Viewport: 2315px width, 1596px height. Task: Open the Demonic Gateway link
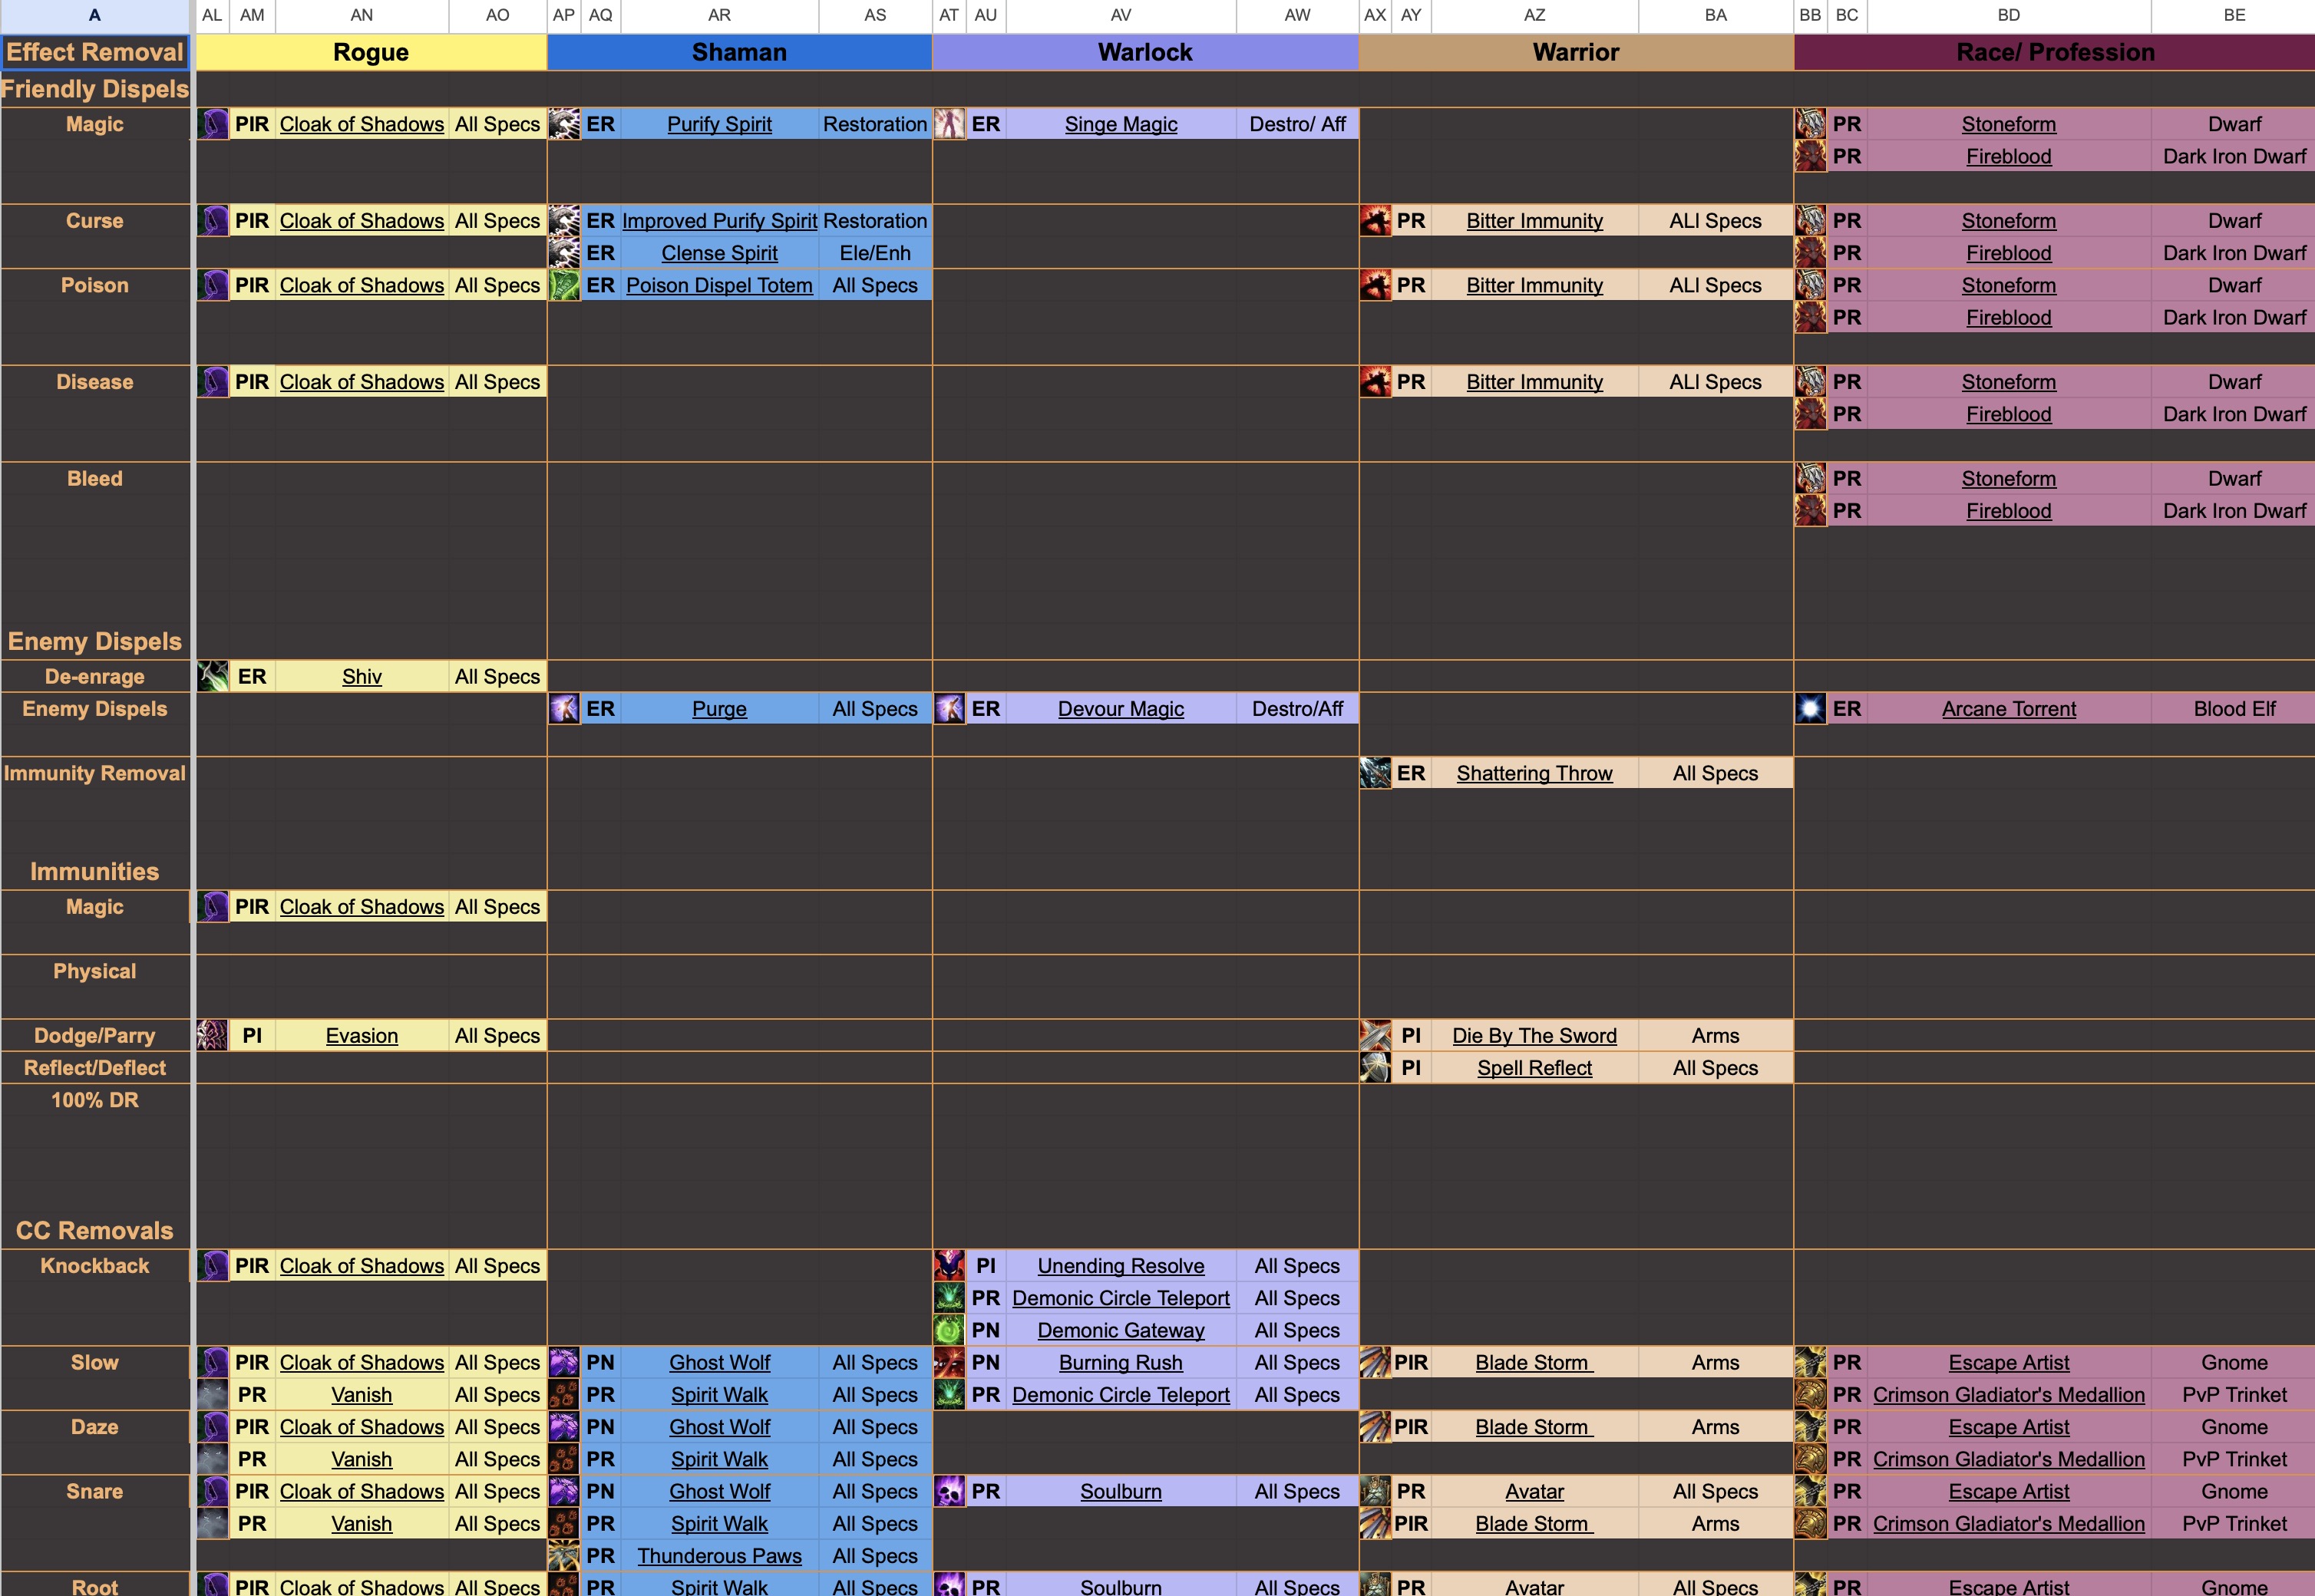pyautogui.click(x=1121, y=1330)
